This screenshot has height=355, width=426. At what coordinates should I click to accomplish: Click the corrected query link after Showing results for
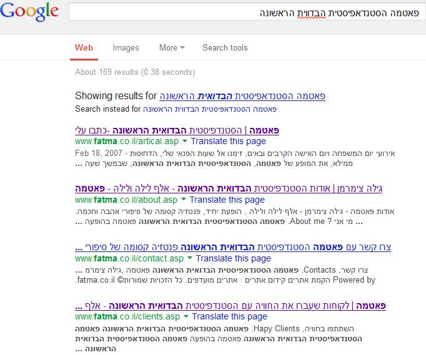pyautogui.click(x=242, y=96)
